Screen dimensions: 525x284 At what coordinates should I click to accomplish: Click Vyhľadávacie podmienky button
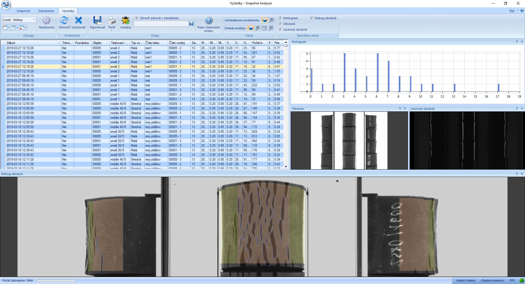pos(242,20)
